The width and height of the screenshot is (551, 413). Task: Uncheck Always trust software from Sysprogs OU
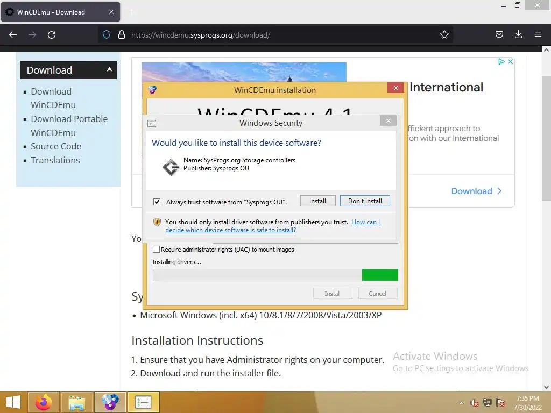157,202
